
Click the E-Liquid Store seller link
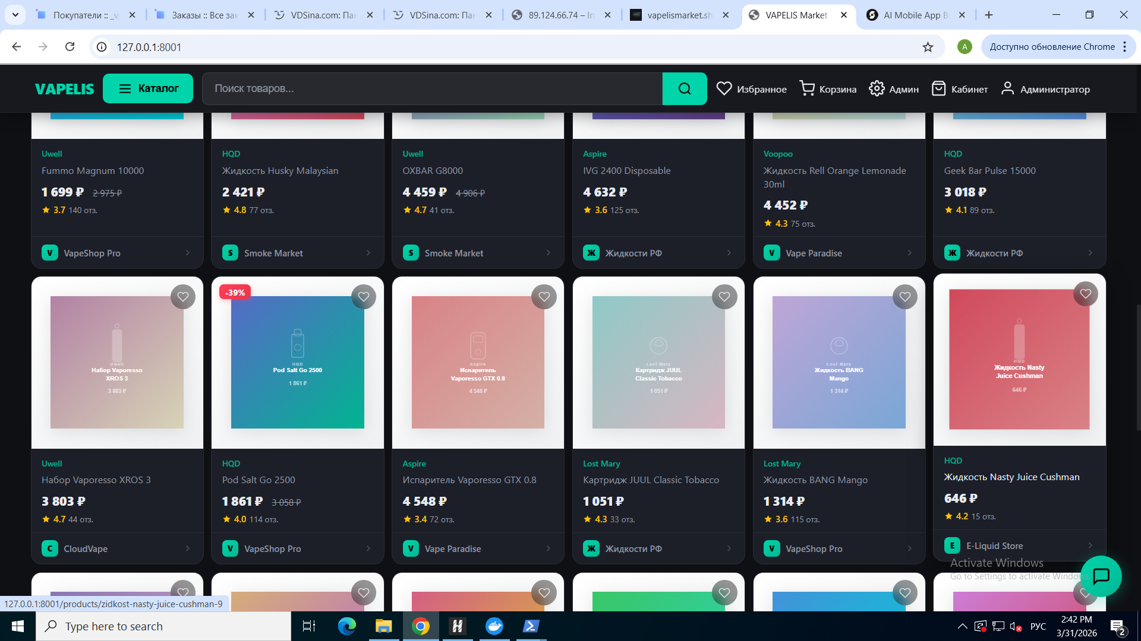point(994,546)
